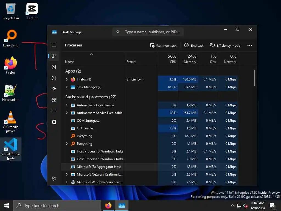Image resolution: width=281 pixels, height=211 pixels.
Task: Click the 18.1% CPU cell
Action: [x=168, y=87]
